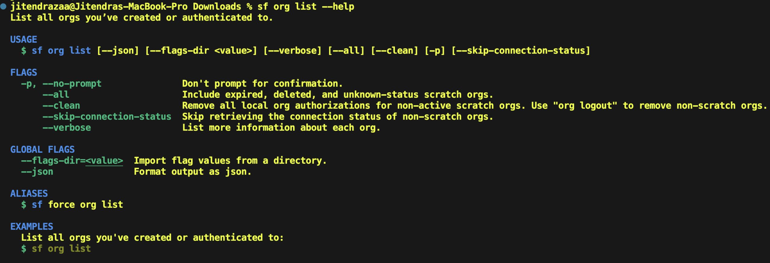Click the "Import flag values from a directory." text

230,161
